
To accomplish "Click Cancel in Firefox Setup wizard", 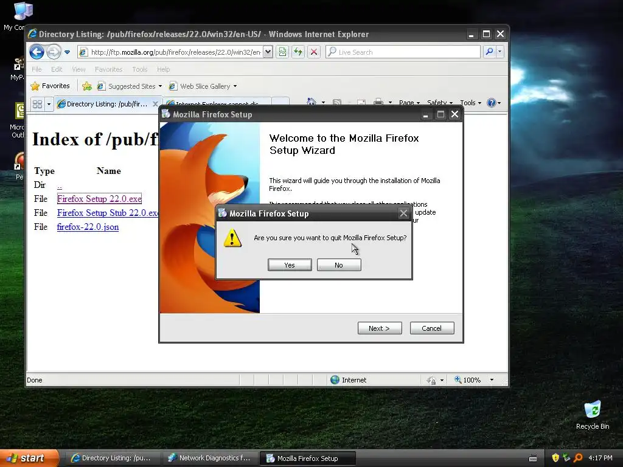I will point(432,328).
